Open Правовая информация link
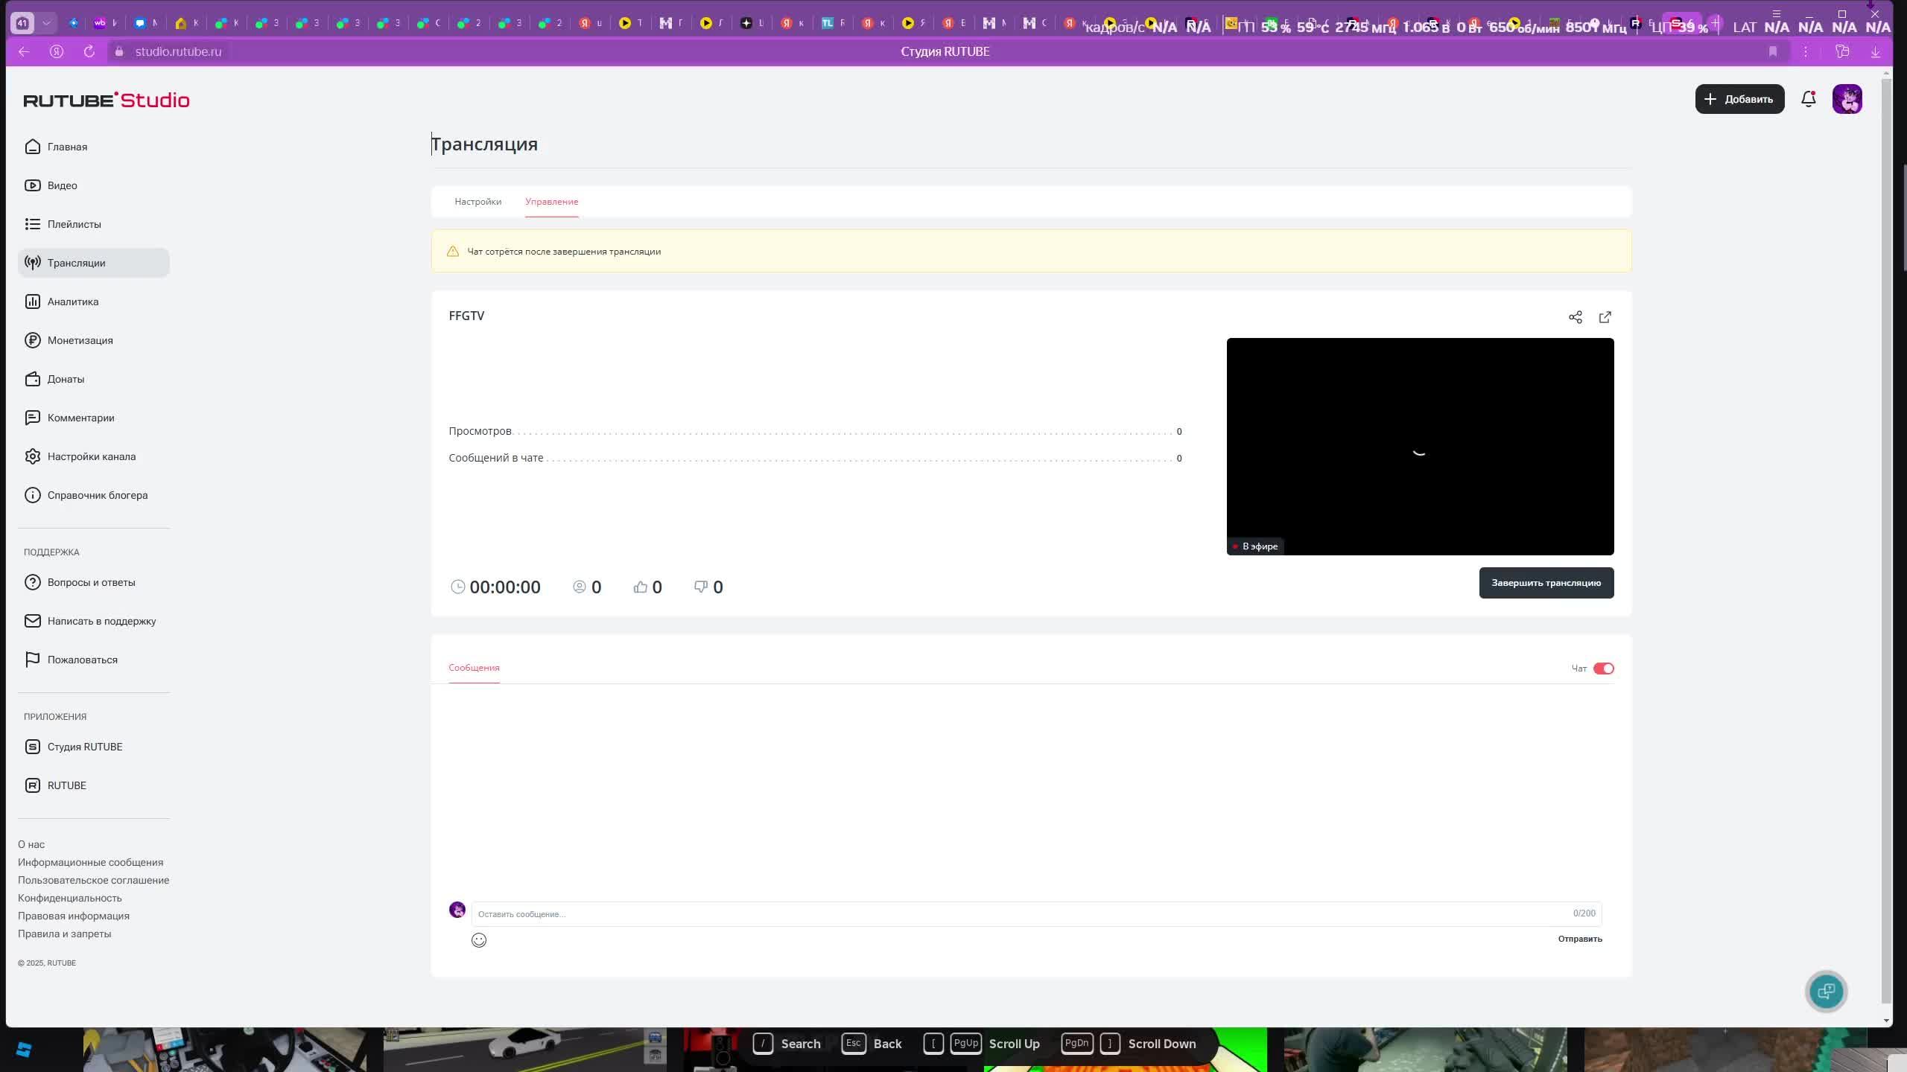1907x1072 pixels. (73, 916)
